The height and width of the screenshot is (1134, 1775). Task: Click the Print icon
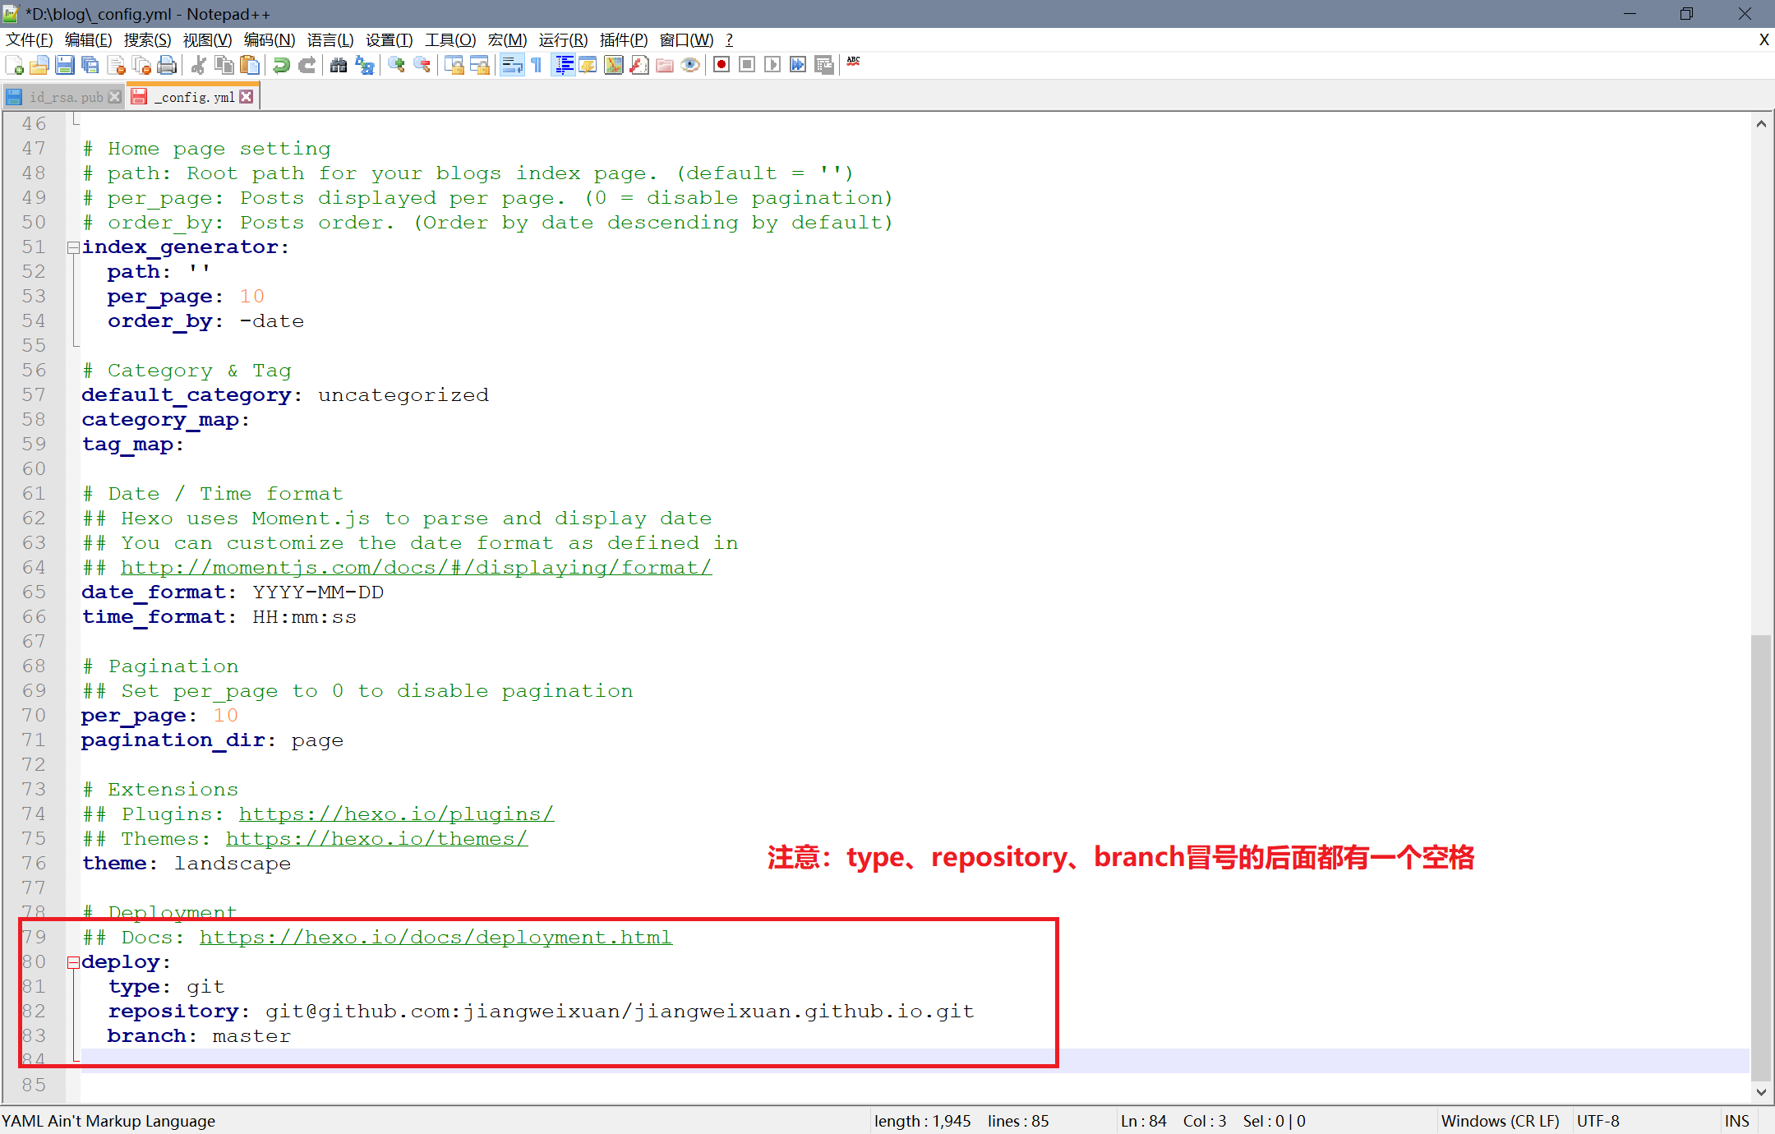tap(167, 65)
